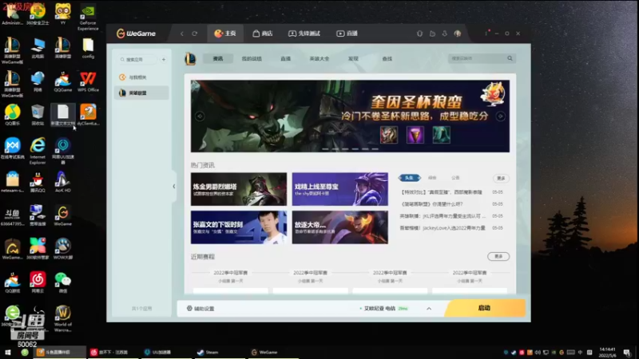
Task: Select the 资讯 sub-tab
Action: [218, 58]
